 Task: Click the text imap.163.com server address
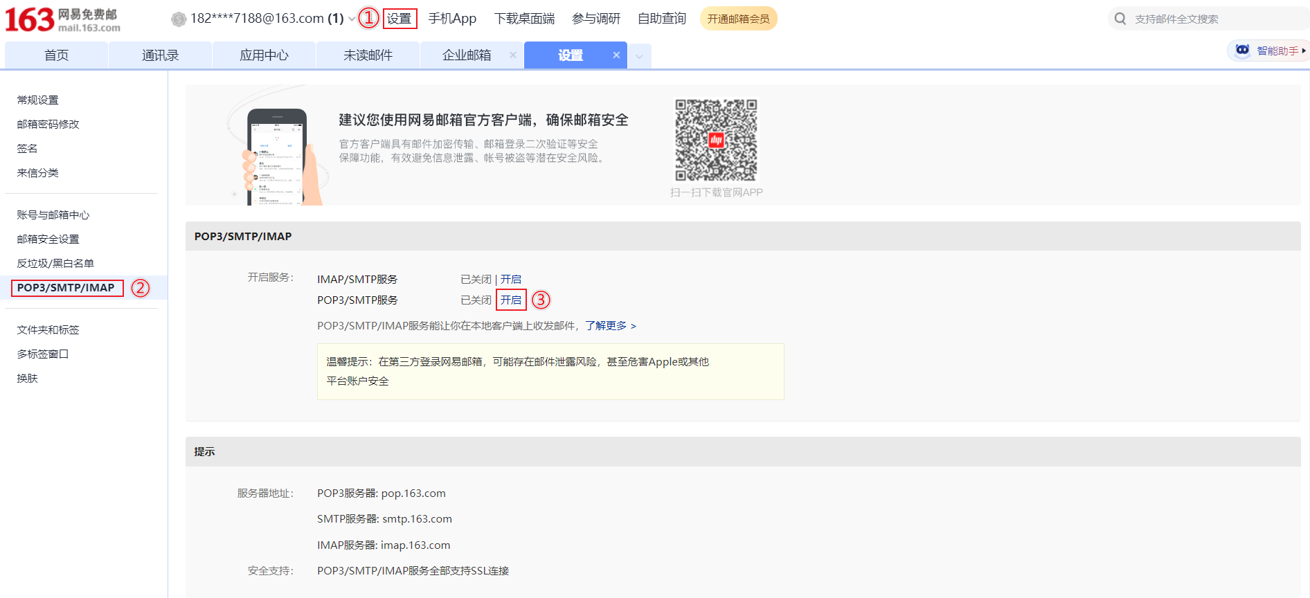pyautogui.click(x=415, y=545)
